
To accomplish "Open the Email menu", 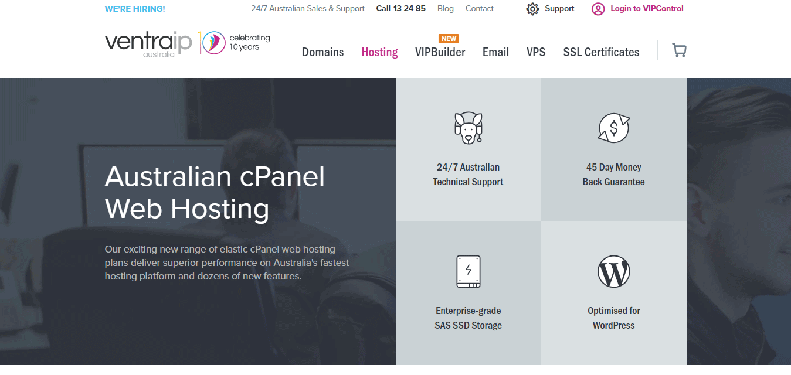I will (495, 52).
